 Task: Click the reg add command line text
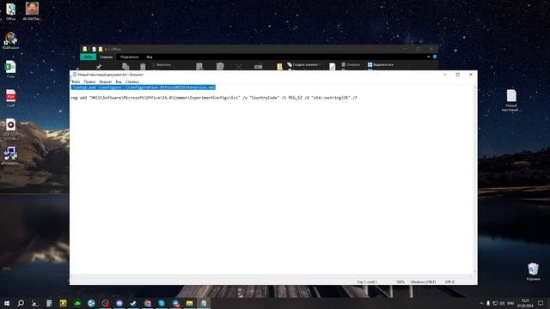coord(214,98)
